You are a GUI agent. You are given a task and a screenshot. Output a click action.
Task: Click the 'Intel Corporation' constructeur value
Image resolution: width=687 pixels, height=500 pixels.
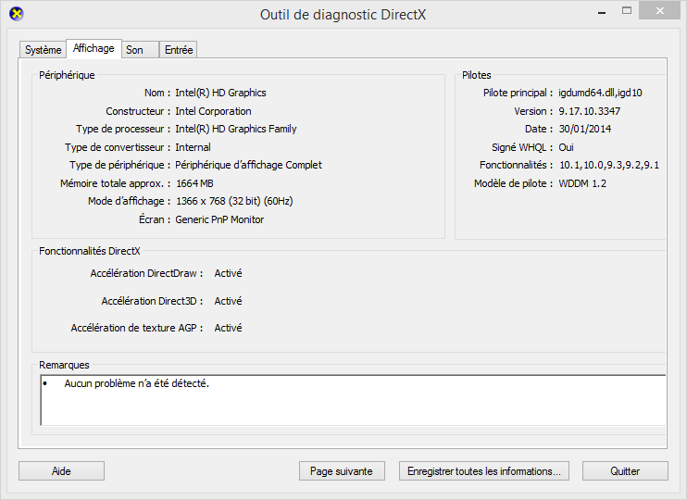(x=213, y=111)
